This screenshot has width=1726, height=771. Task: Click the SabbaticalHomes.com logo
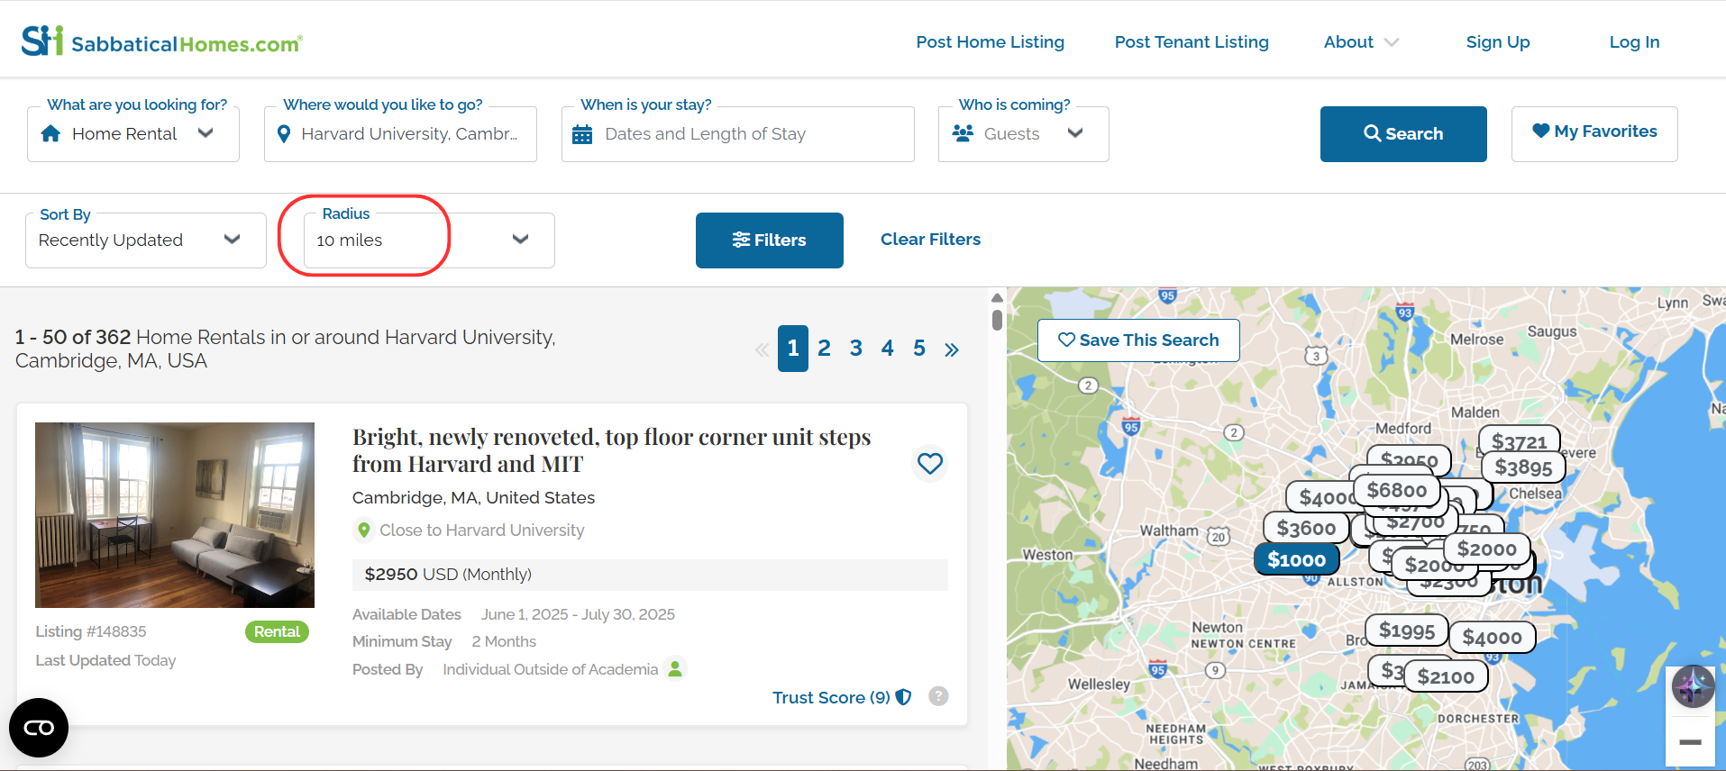click(162, 41)
